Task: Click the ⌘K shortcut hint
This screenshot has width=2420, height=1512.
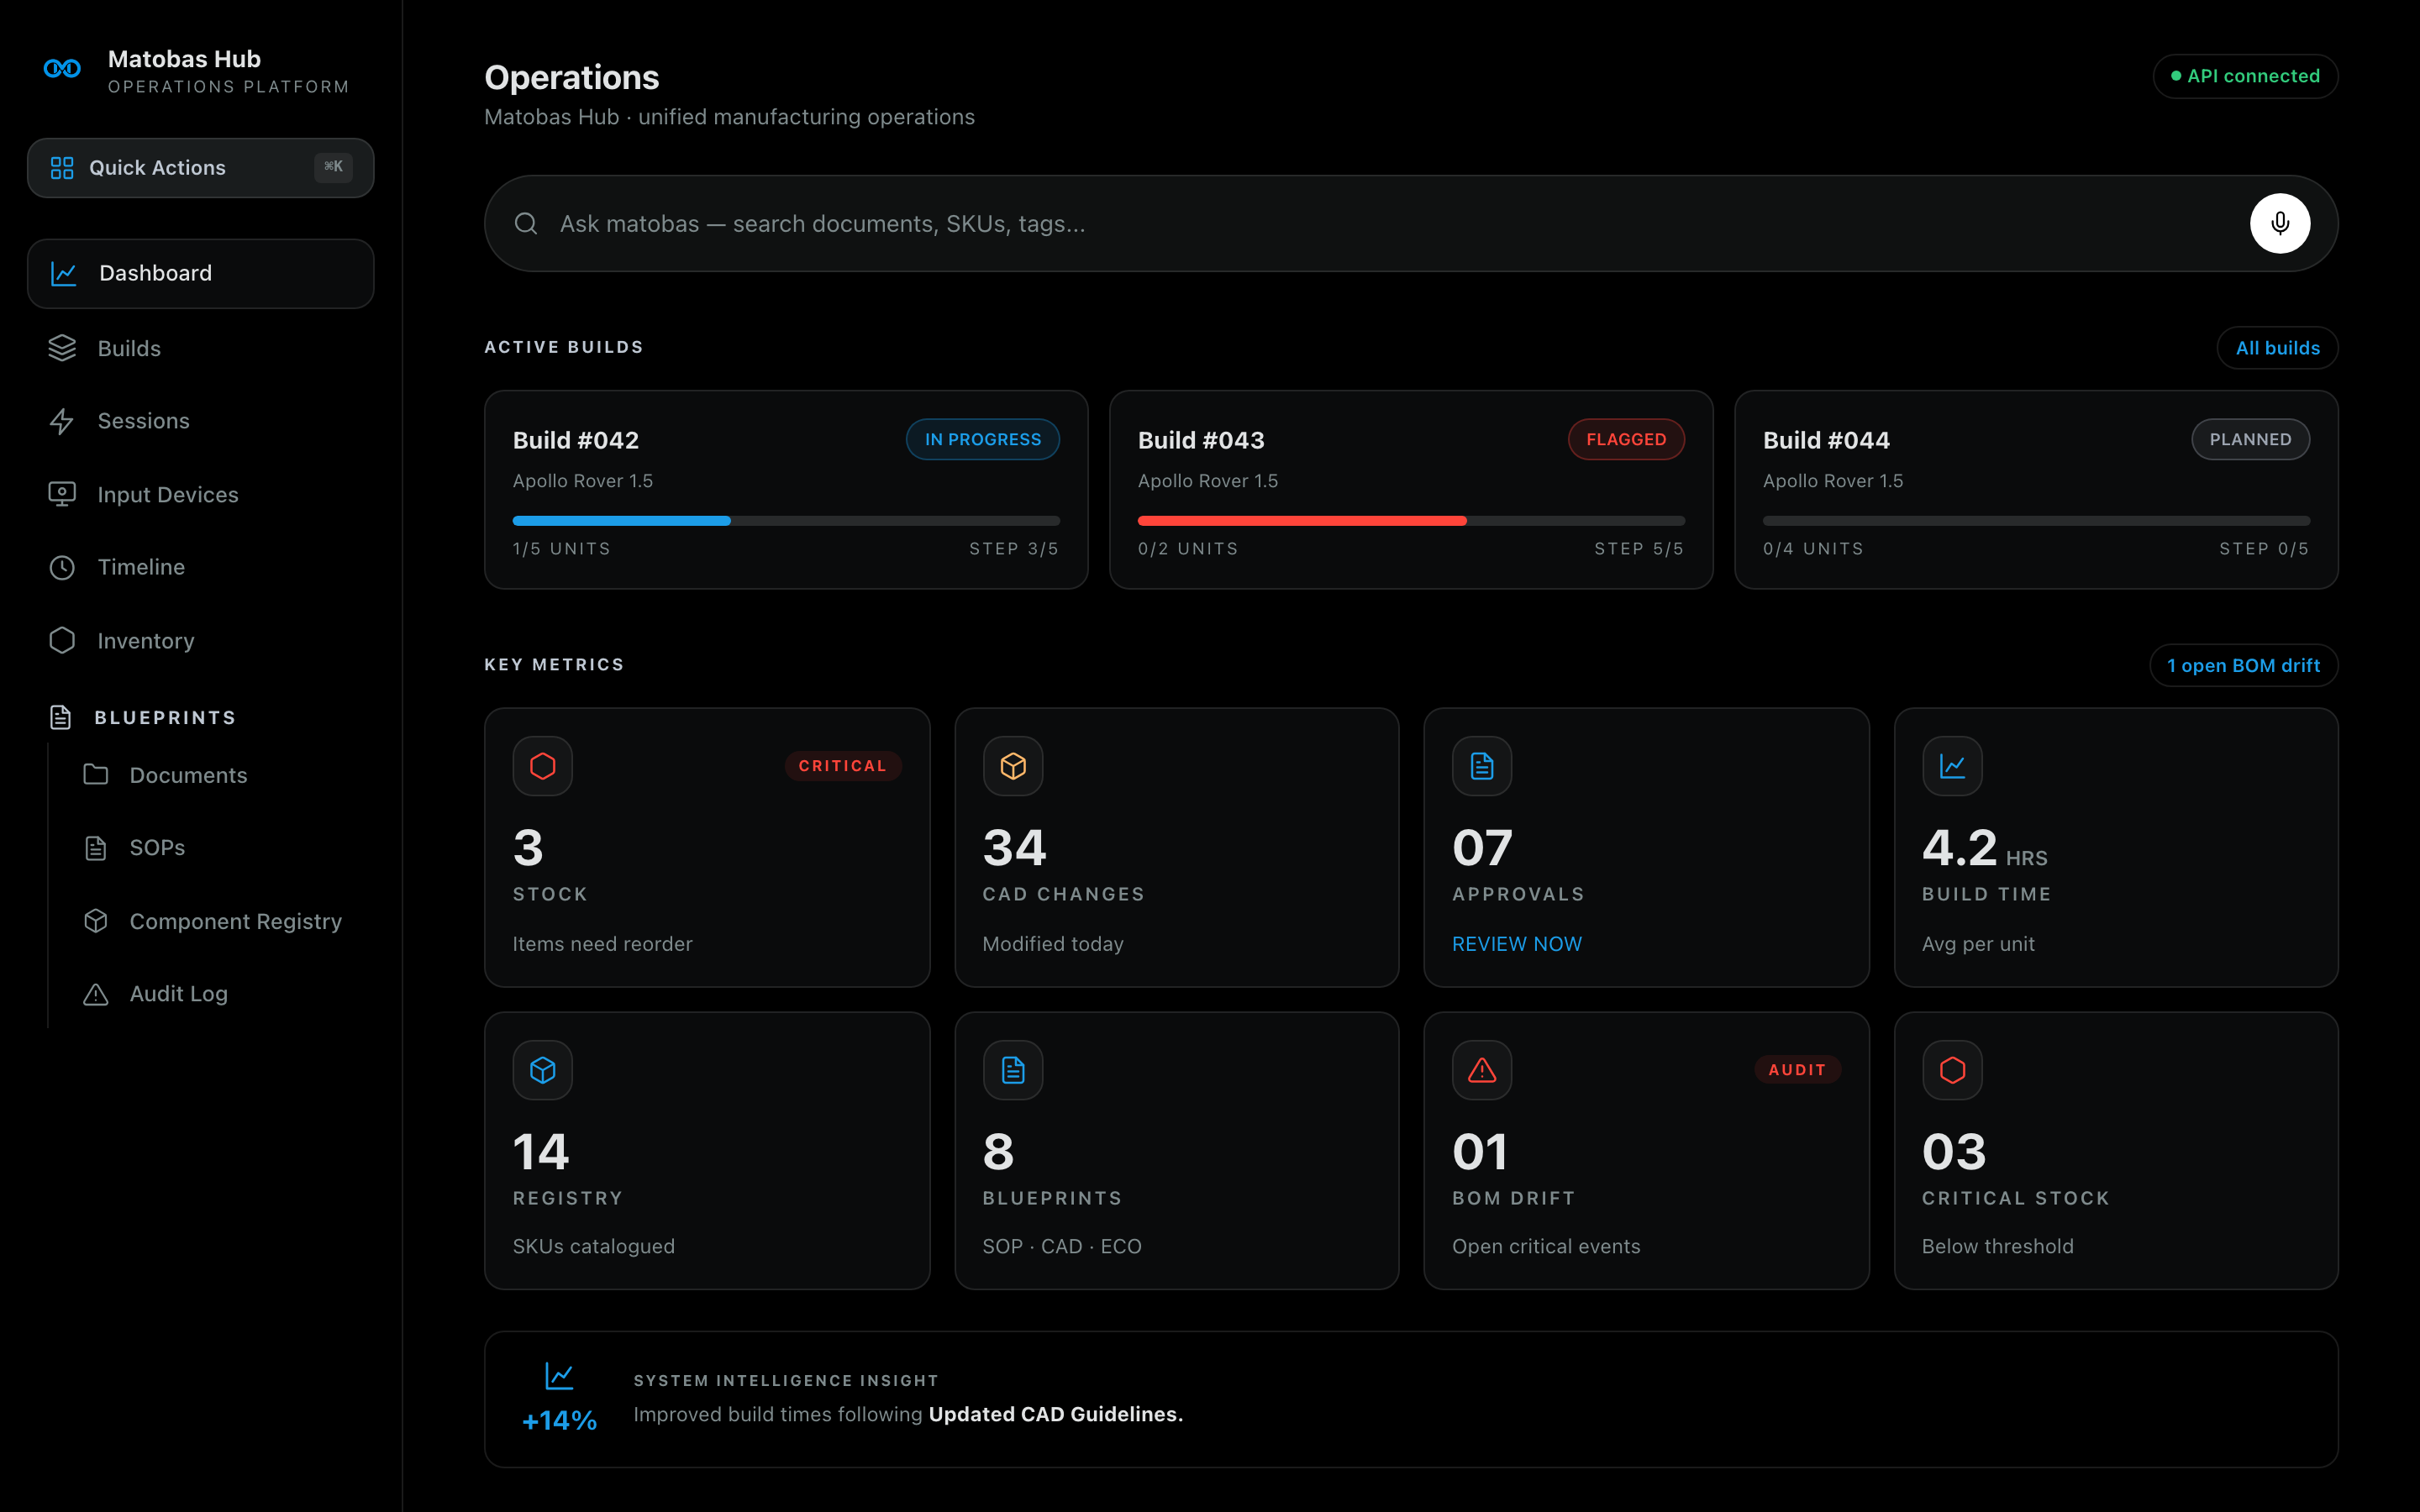Action: point(333,167)
